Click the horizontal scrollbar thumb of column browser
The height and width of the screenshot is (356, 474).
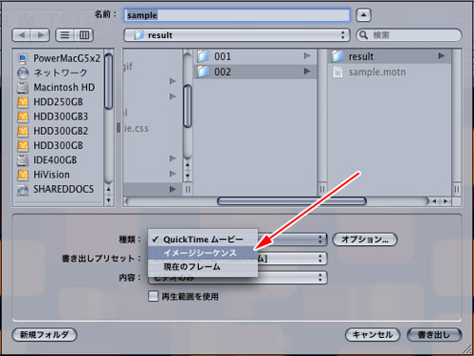click(x=292, y=201)
